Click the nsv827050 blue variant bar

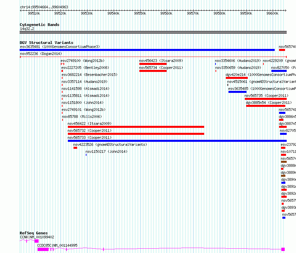[279, 71]
